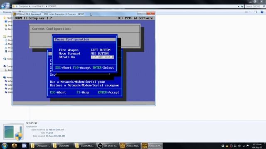Click F10=Accept in Mouse Configuration dialog
This screenshot has width=266, height=149.
pyautogui.click(x=82, y=67)
